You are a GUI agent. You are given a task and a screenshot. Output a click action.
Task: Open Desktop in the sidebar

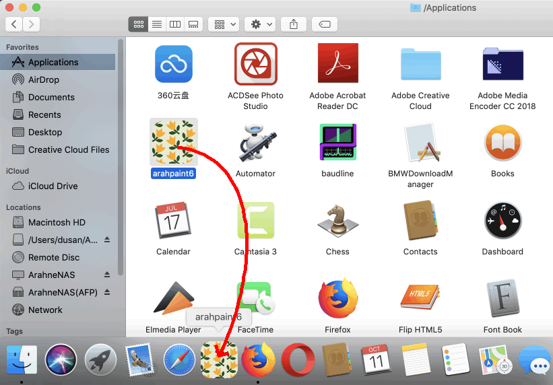point(58,132)
